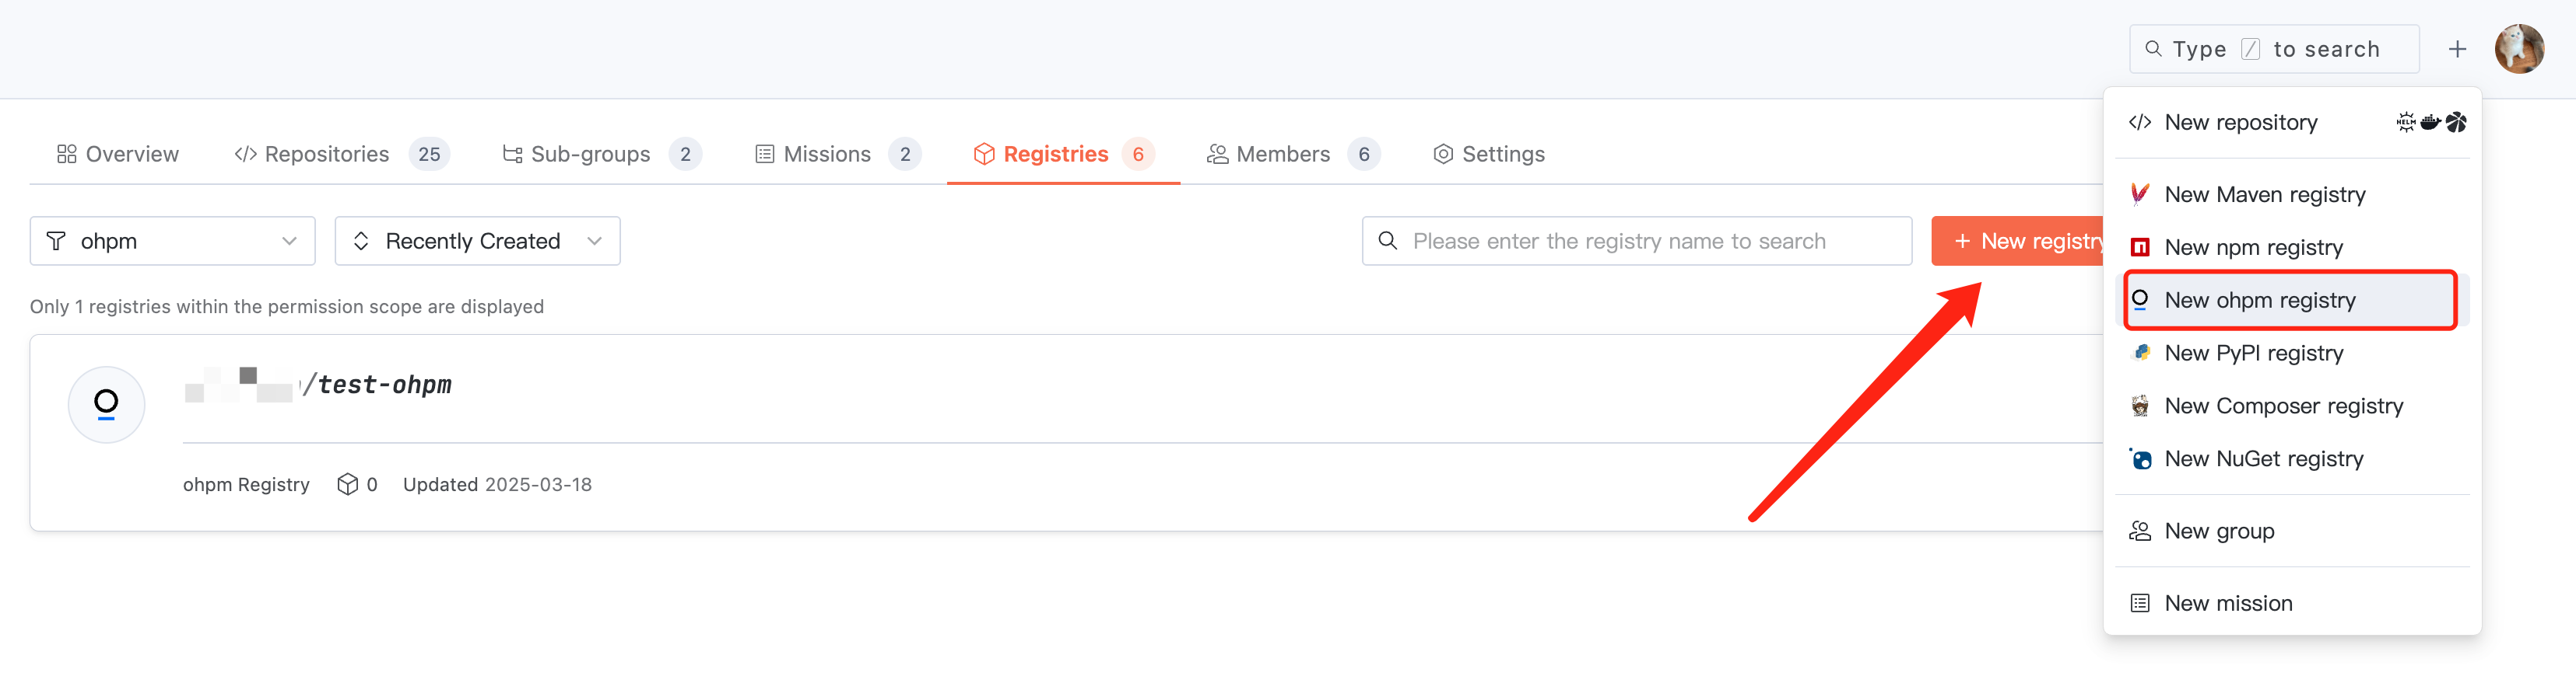Click the magnifier icon in registry search
Viewport: 2576px width, 690px height.
pos(1388,241)
